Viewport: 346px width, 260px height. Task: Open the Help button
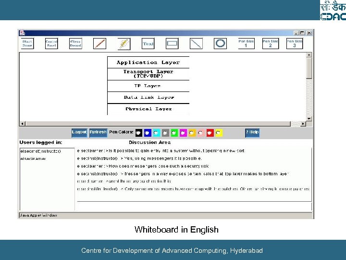tap(252, 133)
